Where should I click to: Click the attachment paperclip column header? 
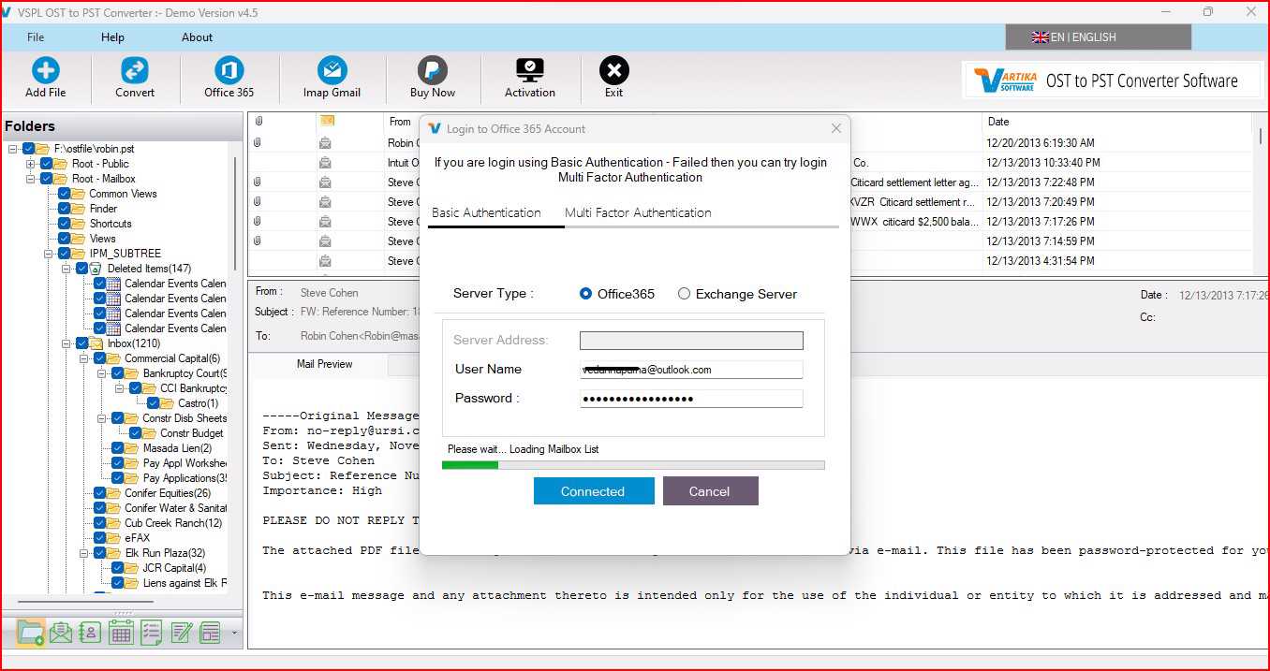[258, 122]
